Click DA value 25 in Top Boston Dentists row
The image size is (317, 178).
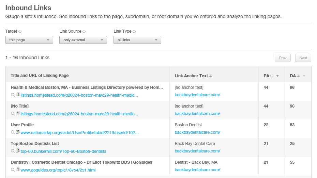[x=292, y=144]
